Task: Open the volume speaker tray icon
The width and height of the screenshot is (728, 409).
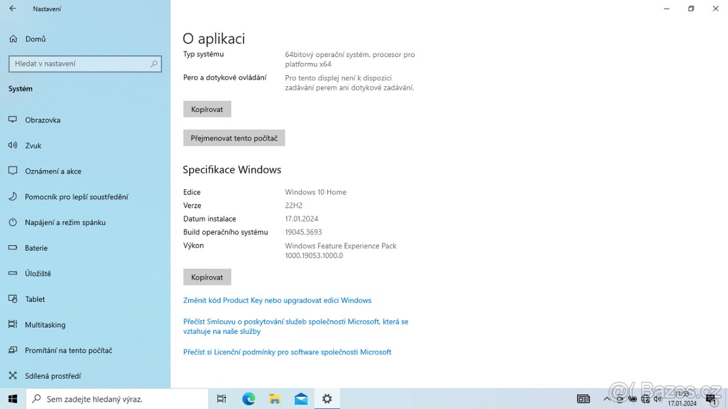Action: click(x=658, y=399)
